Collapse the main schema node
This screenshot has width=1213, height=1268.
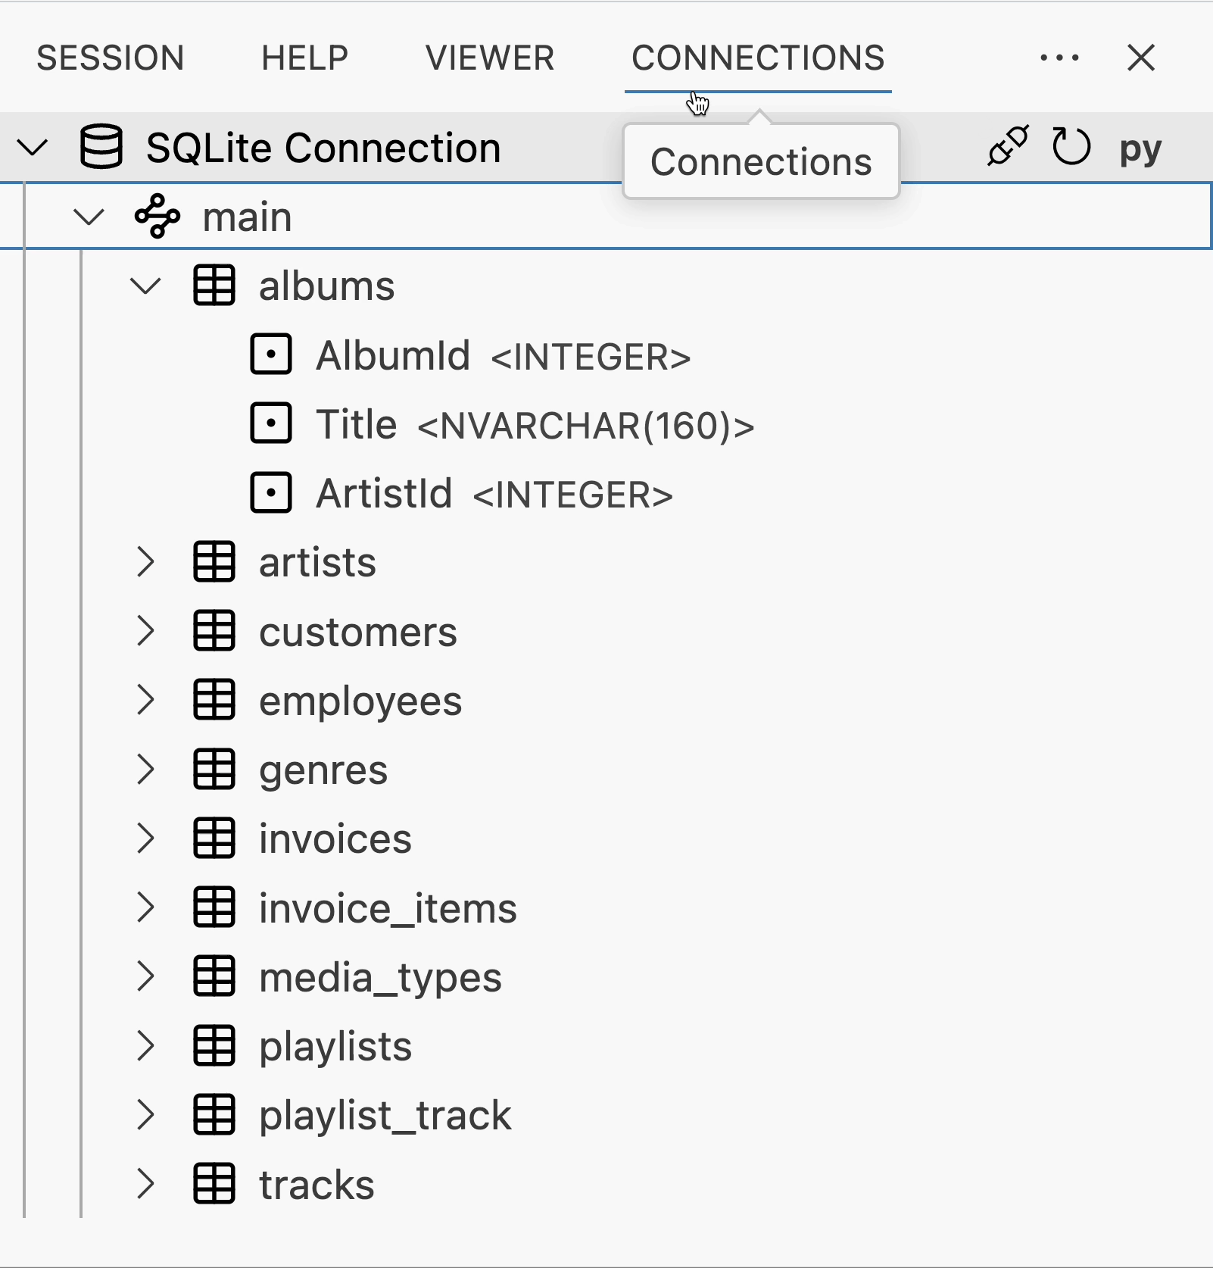(x=89, y=215)
